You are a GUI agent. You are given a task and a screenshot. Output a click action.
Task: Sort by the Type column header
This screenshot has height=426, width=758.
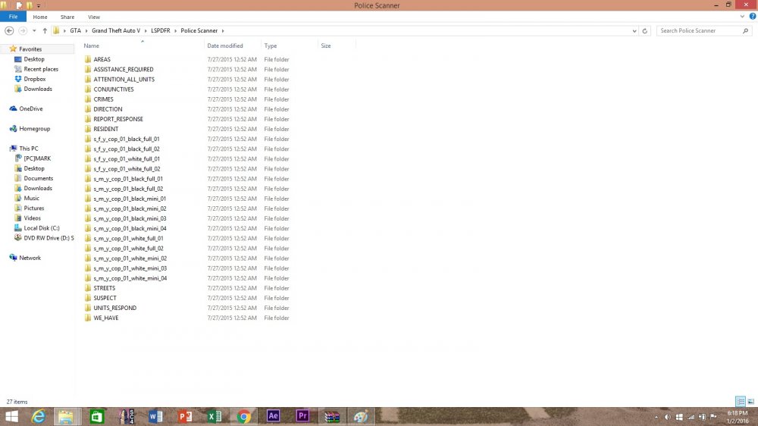(x=271, y=45)
